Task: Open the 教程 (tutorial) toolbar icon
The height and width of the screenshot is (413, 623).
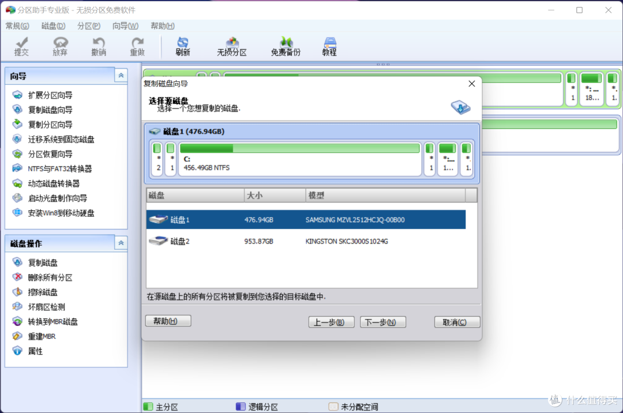Action: coord(329,46)
